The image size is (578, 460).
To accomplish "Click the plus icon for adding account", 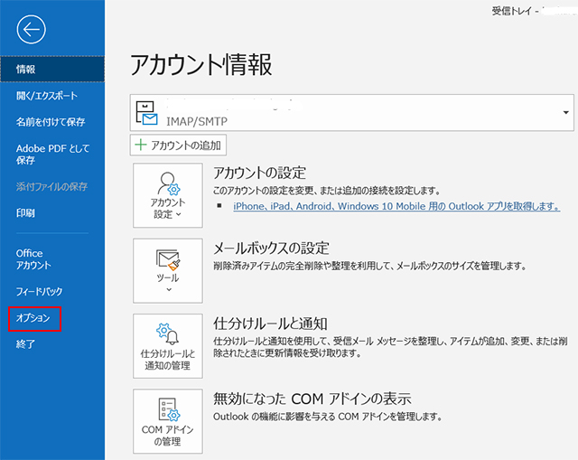I will (142, 145).
